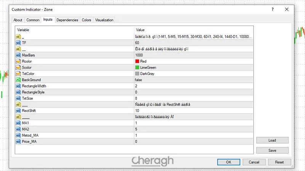The width and height of the screenshot is (305, 171).
Task: Switch to the Colors tab
Action: coord(87,20)
